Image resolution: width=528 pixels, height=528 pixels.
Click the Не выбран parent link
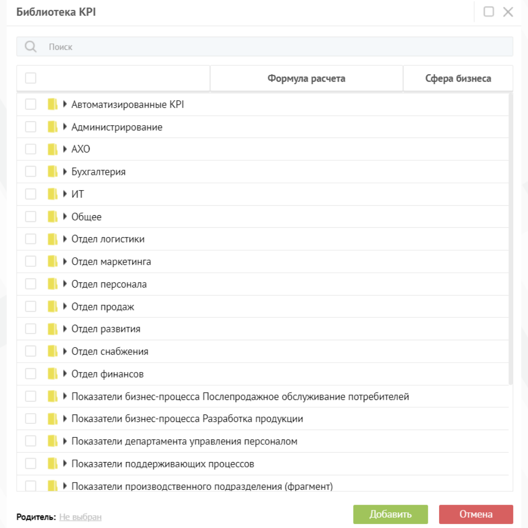click(x=80, y=517)
